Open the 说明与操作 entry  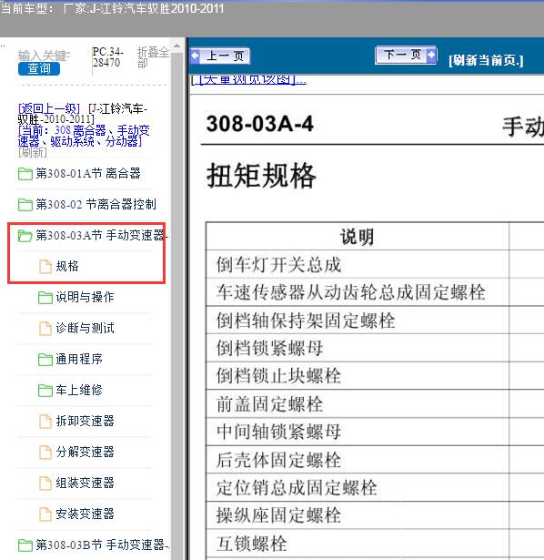[x=85, y=297]
